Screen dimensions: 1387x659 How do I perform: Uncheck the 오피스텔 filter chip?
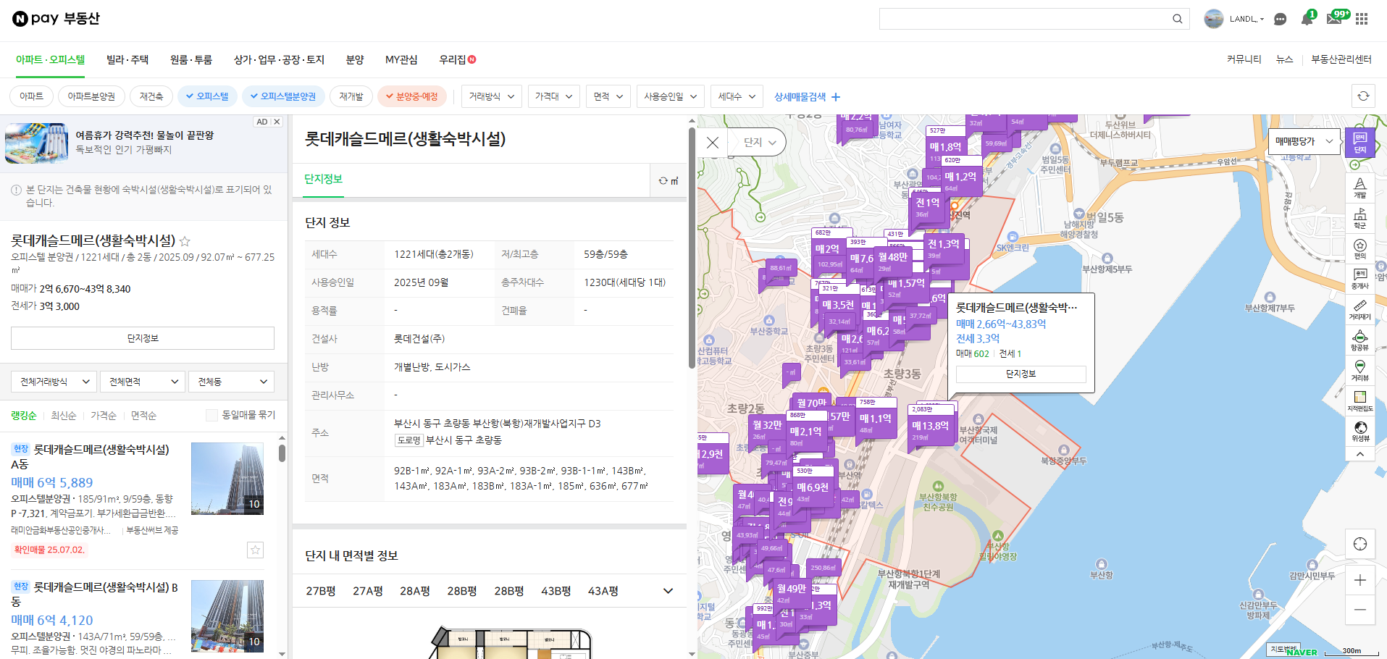click(207, 96)
